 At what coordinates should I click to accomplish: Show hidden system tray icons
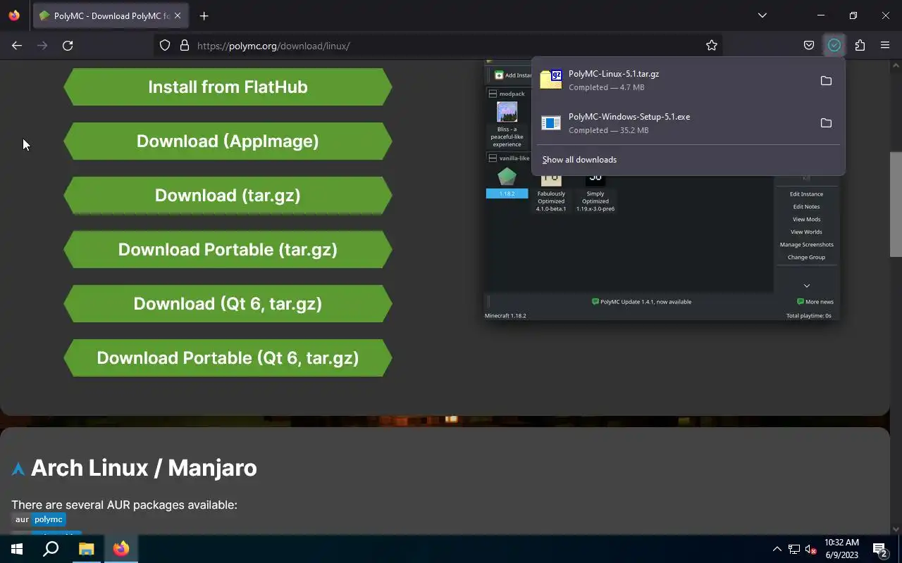[x=777, y=549]
